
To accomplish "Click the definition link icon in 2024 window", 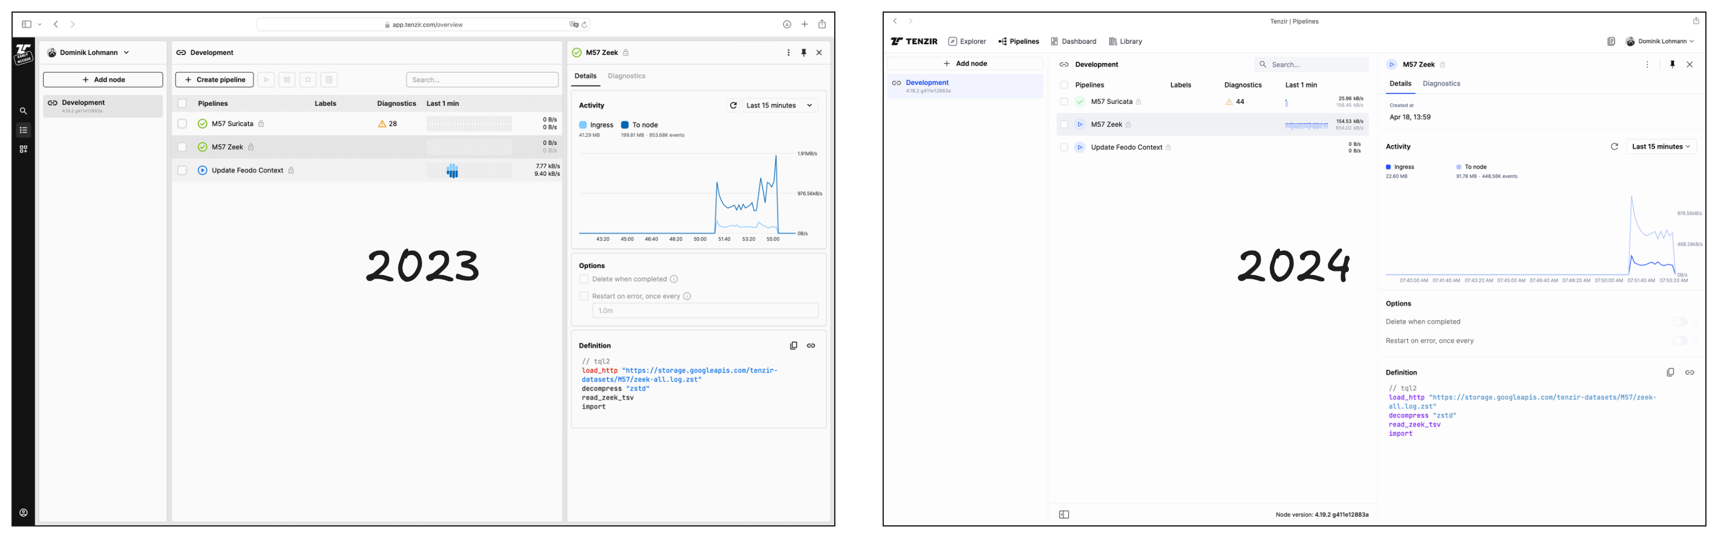I will tap(1690, 372).
